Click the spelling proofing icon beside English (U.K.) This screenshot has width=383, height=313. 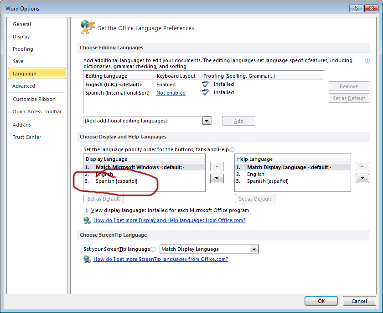tap(206, 84)
